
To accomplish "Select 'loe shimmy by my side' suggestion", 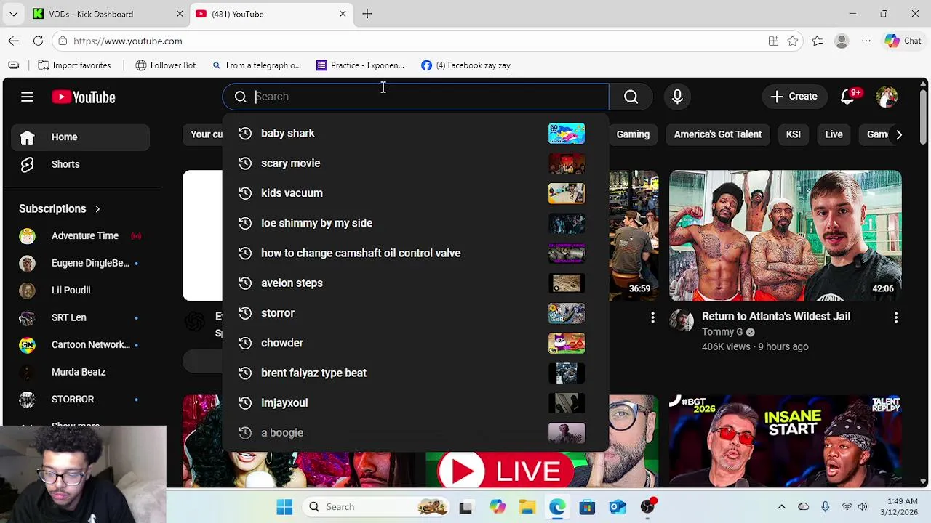I will (415, 223).
